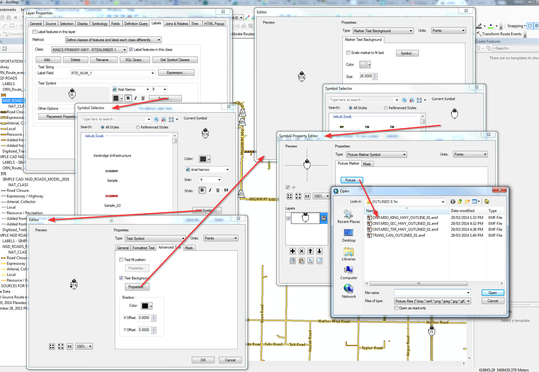Toggle bold in Layer Properties text symbol
This screenshot has width=539, height=372.
(128, 98)
